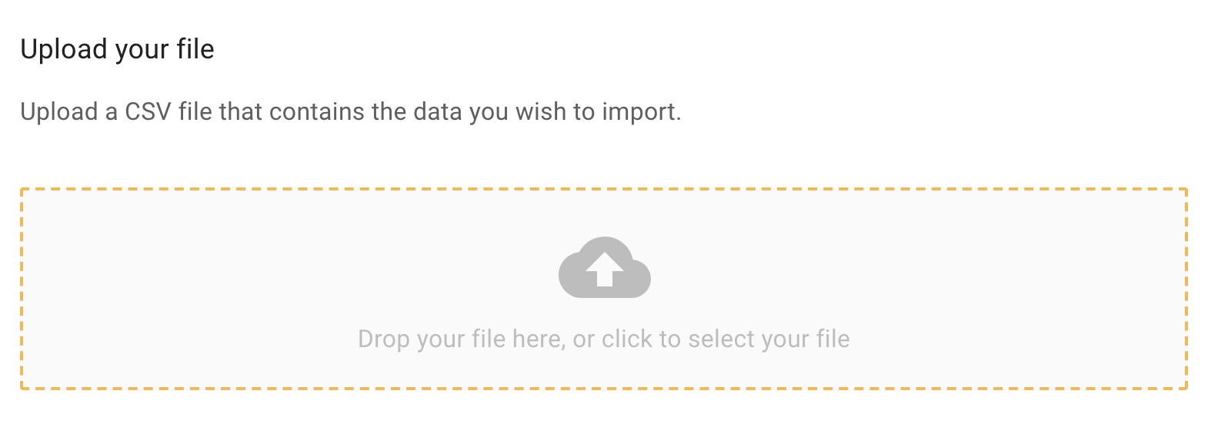Click the empty left side of the drop zone
Screen dimensions: 1208x447
(192, 289)
